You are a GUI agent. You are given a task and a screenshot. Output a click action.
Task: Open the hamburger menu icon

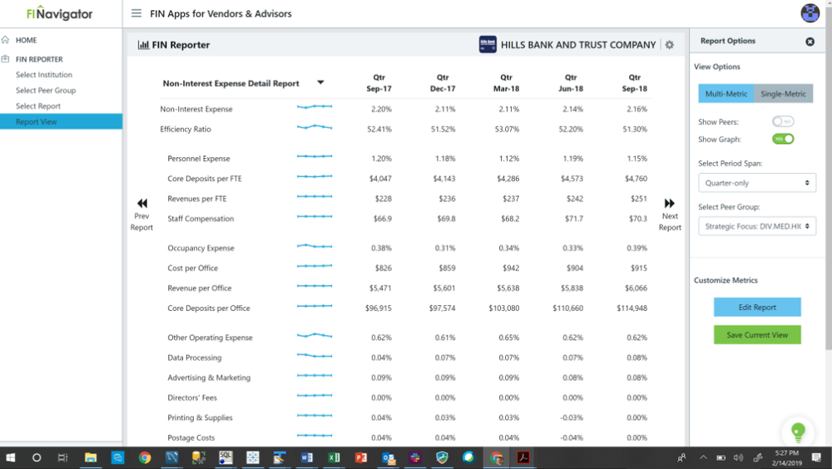136,13
